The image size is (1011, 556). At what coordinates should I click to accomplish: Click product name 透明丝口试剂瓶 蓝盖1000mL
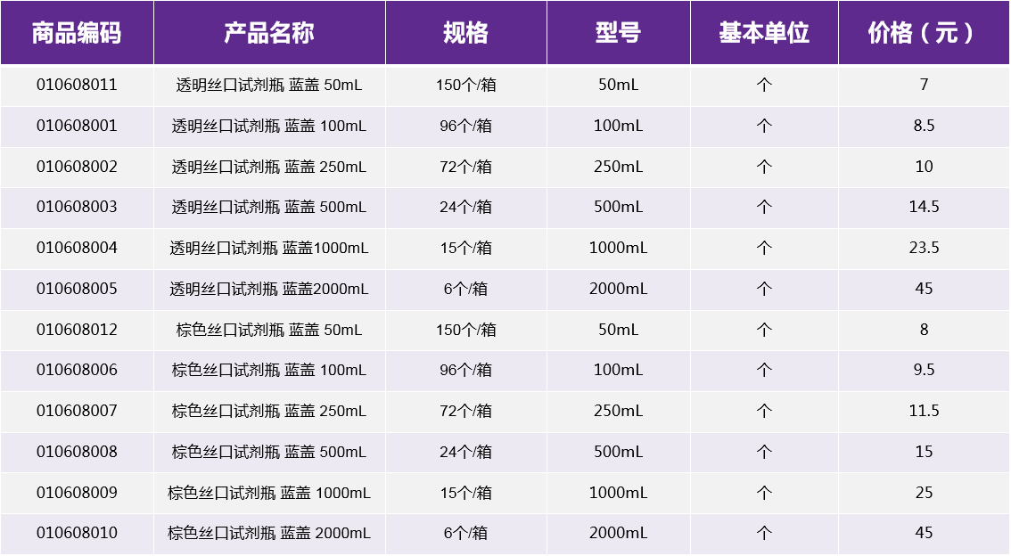269,248
